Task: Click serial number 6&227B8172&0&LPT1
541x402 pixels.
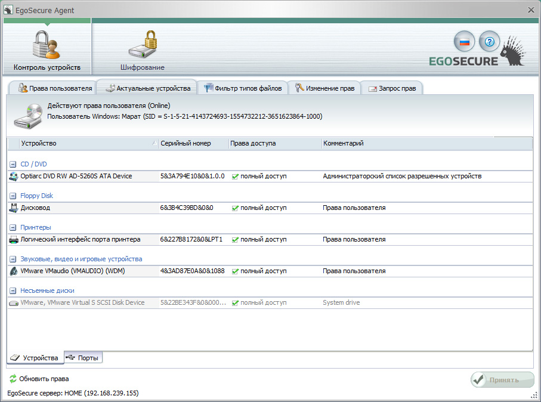Action: click(191, 240)
